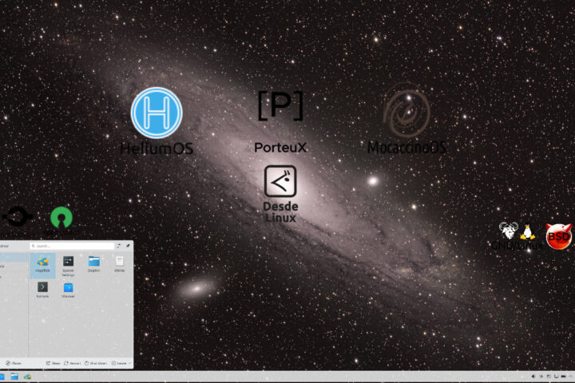Open launcher configure options beside search
The width and height of the screenshot is (575, 383).
pyautogui.click(x=120, y=246)
